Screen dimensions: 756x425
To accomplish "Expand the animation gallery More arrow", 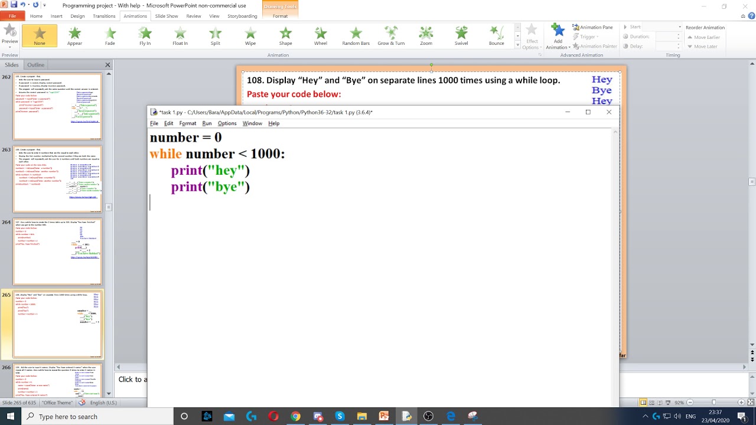I will (518, 44).
